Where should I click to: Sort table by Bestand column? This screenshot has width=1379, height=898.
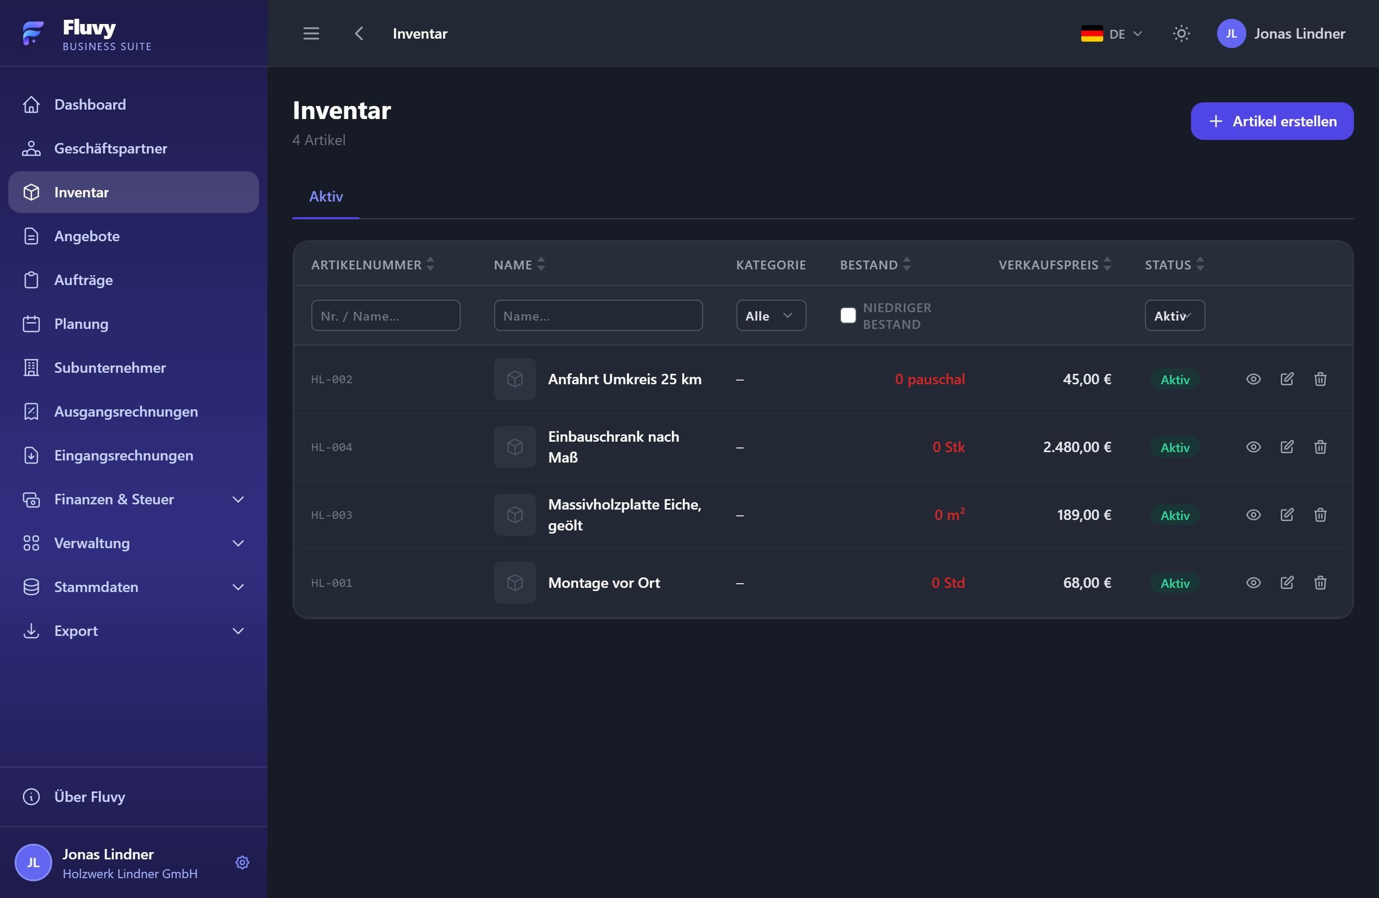point(875,265)
